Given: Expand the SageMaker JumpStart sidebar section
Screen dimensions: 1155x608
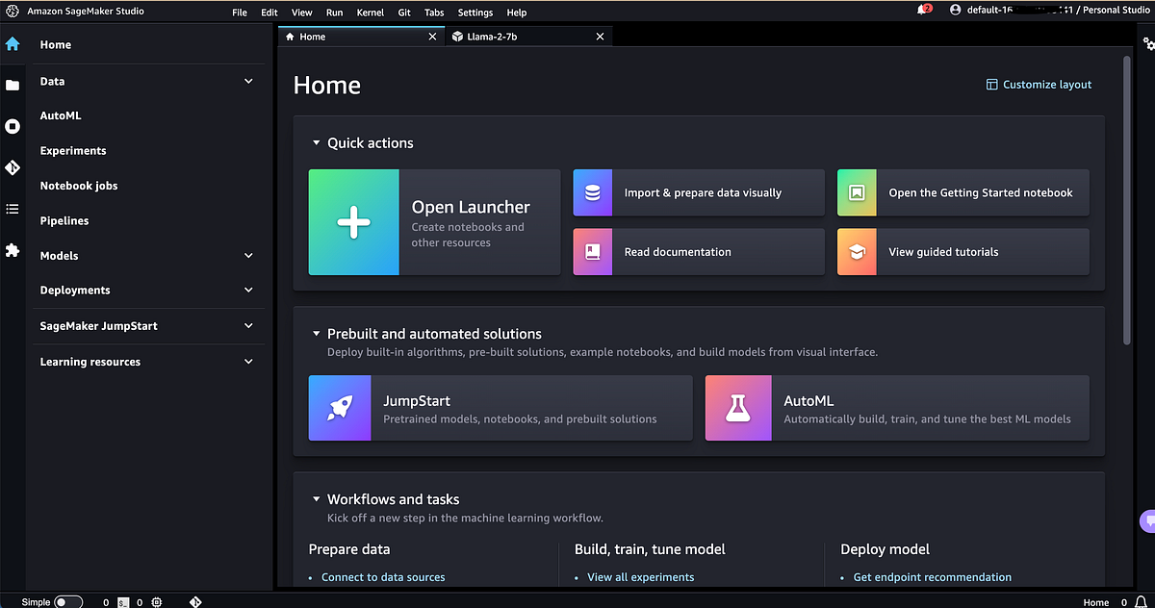Looking at the screenshot, I should [x=247, y=326].
